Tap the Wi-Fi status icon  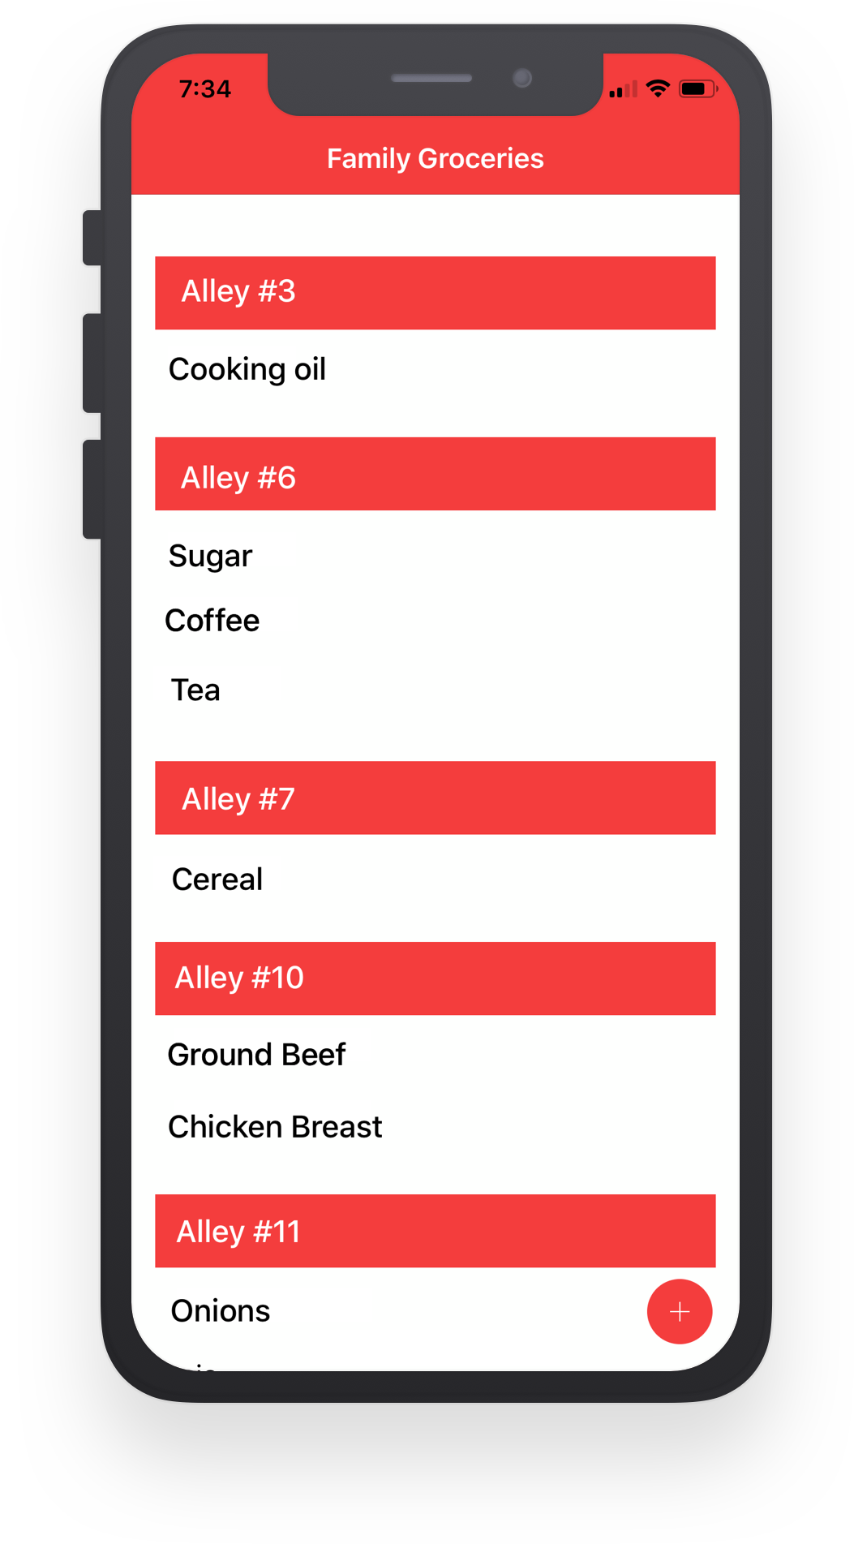[658, 88]
